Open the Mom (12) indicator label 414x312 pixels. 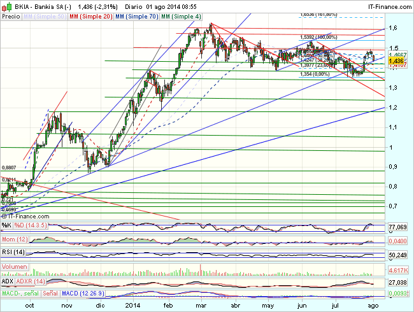point(15,239)
